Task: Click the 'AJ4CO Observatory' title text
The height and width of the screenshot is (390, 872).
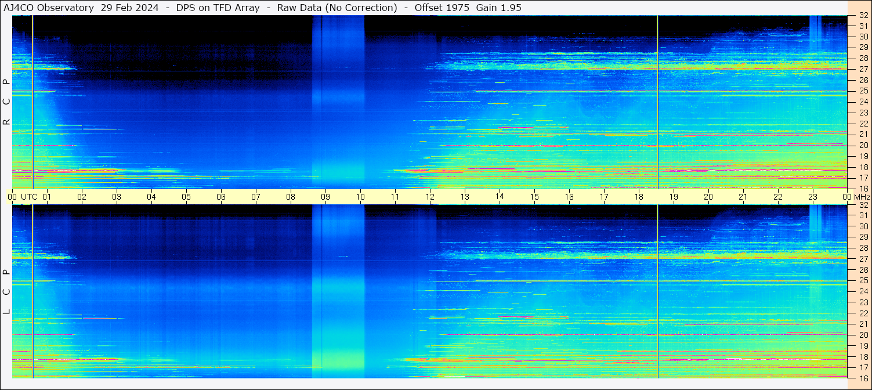Action: coord(49,8)
